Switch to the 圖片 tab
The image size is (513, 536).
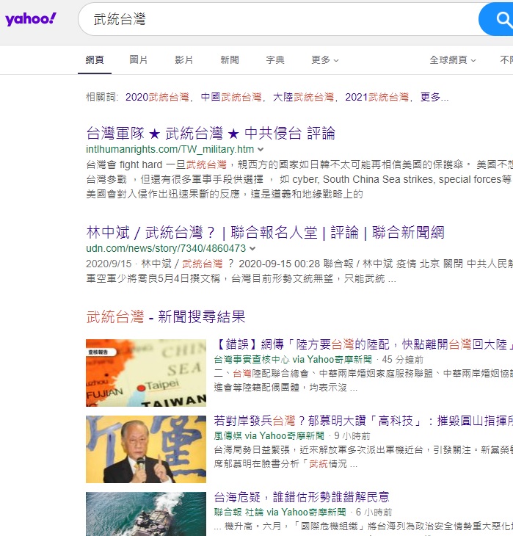tap(139, 60)
